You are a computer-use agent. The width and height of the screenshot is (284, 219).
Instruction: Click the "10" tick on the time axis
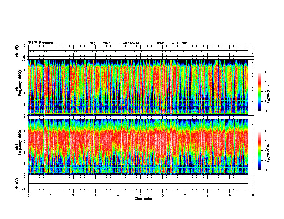point(252,195)
